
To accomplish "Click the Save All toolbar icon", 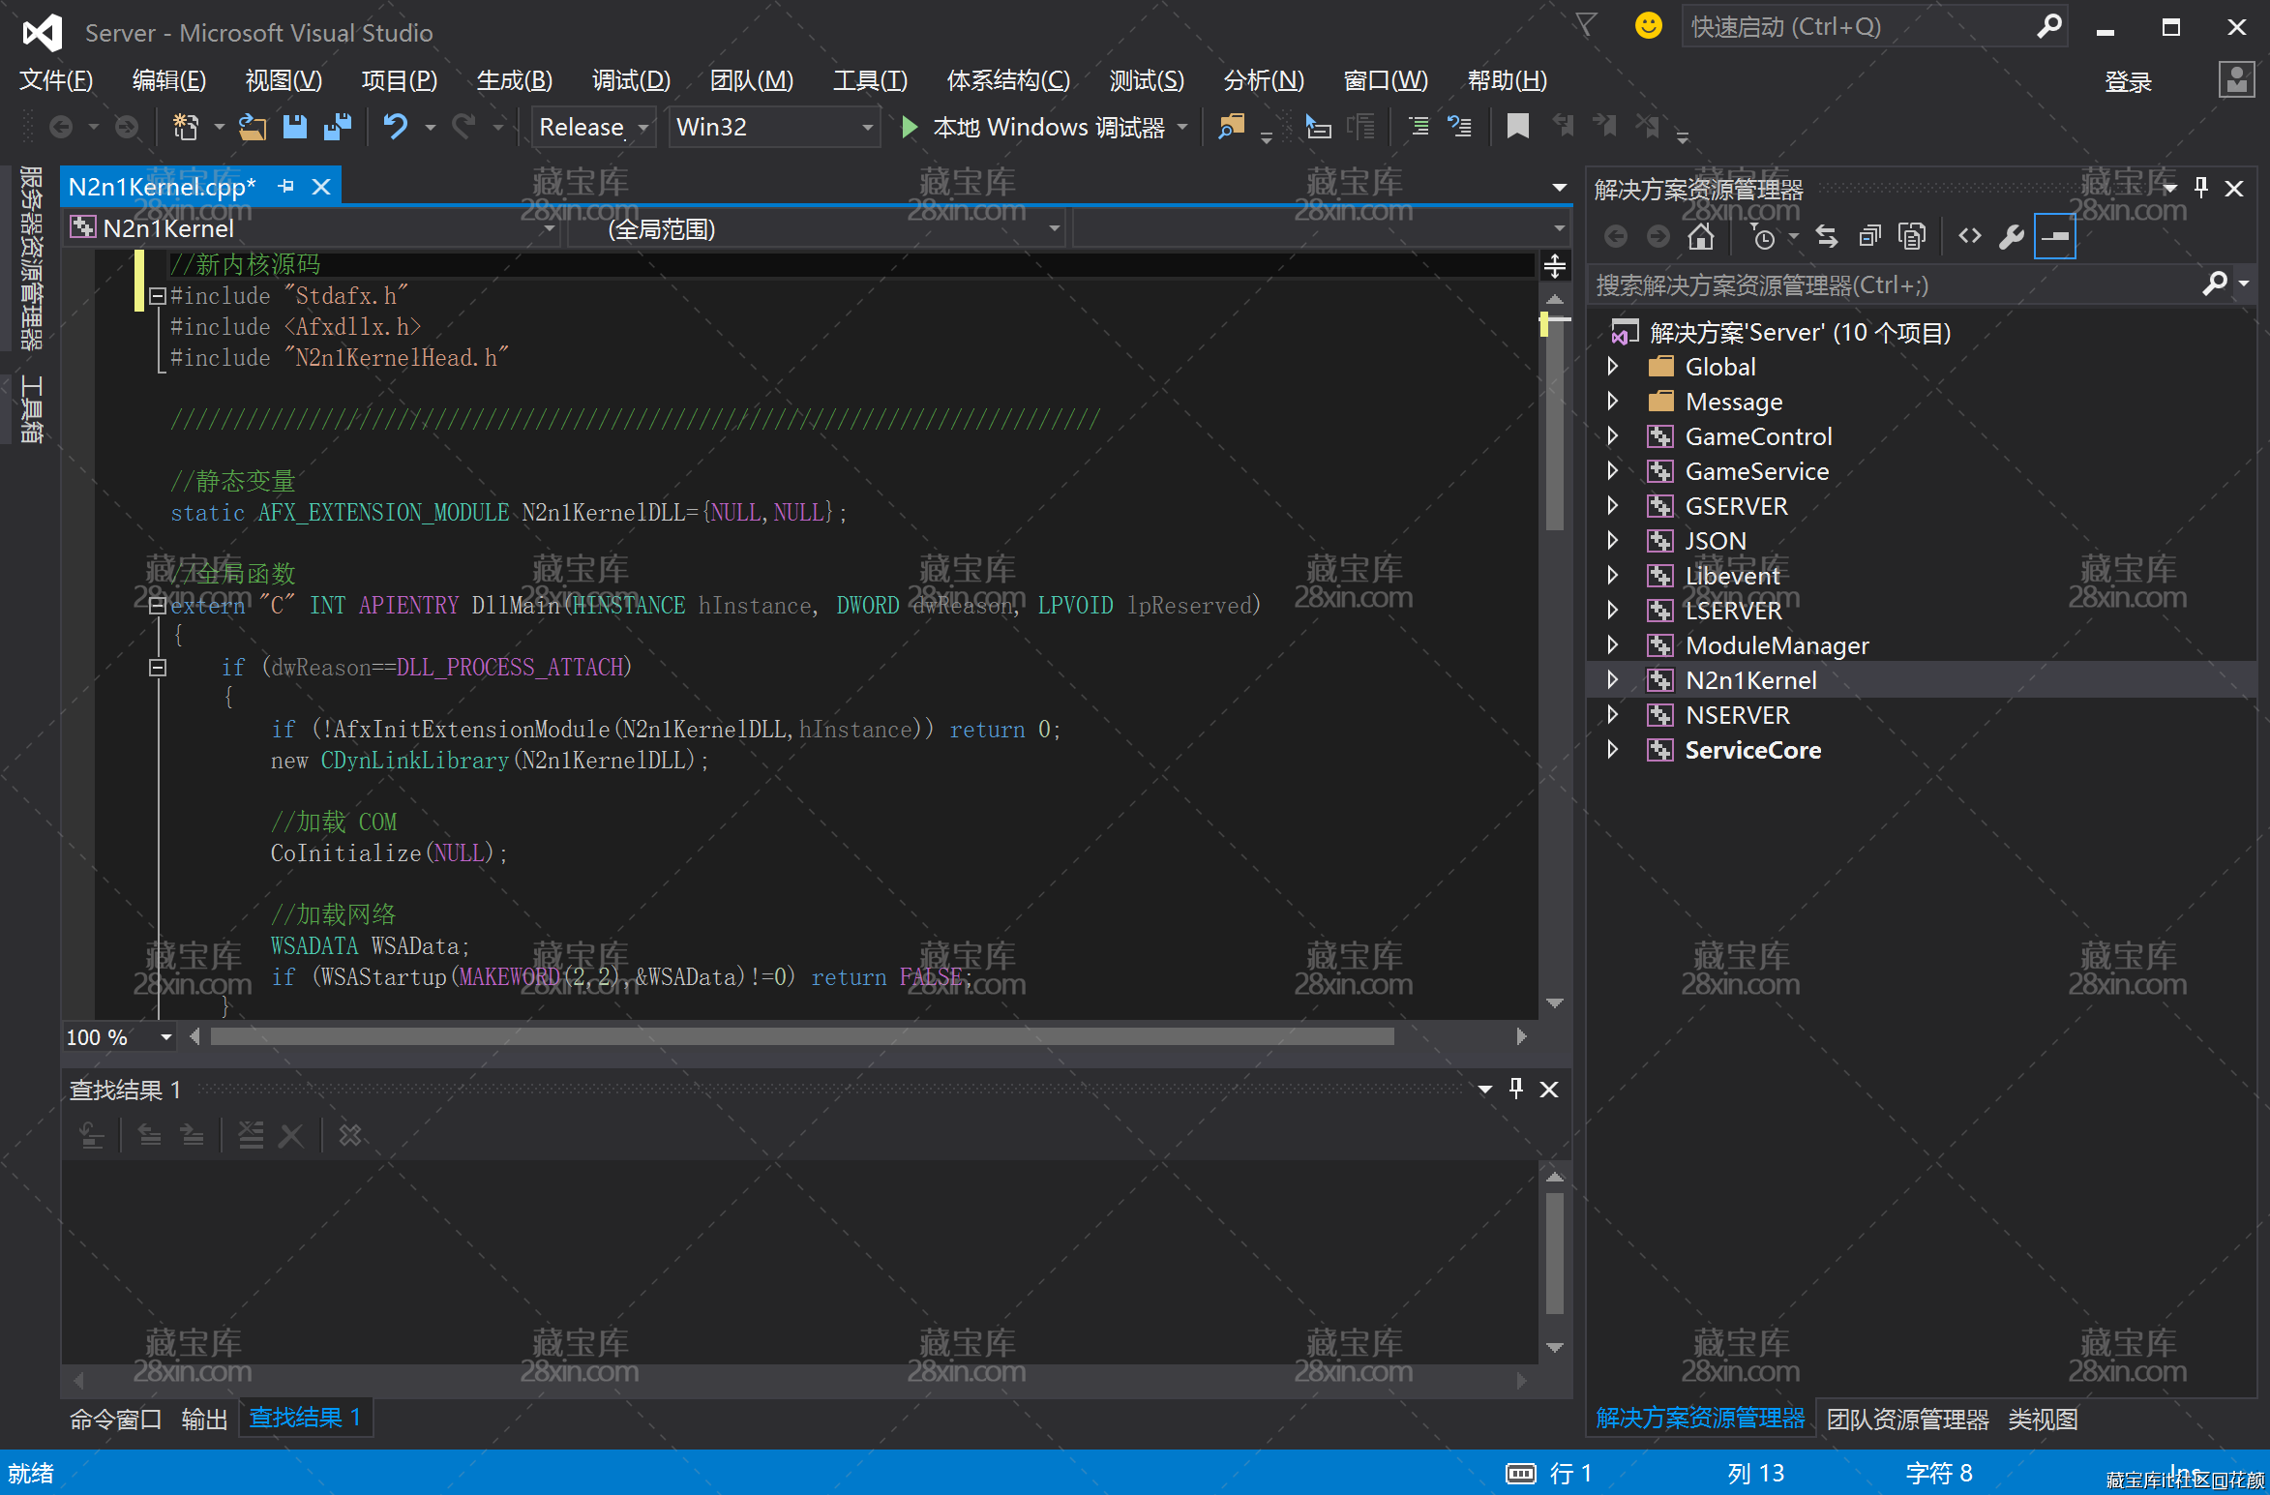I will [x=337, y=127].
